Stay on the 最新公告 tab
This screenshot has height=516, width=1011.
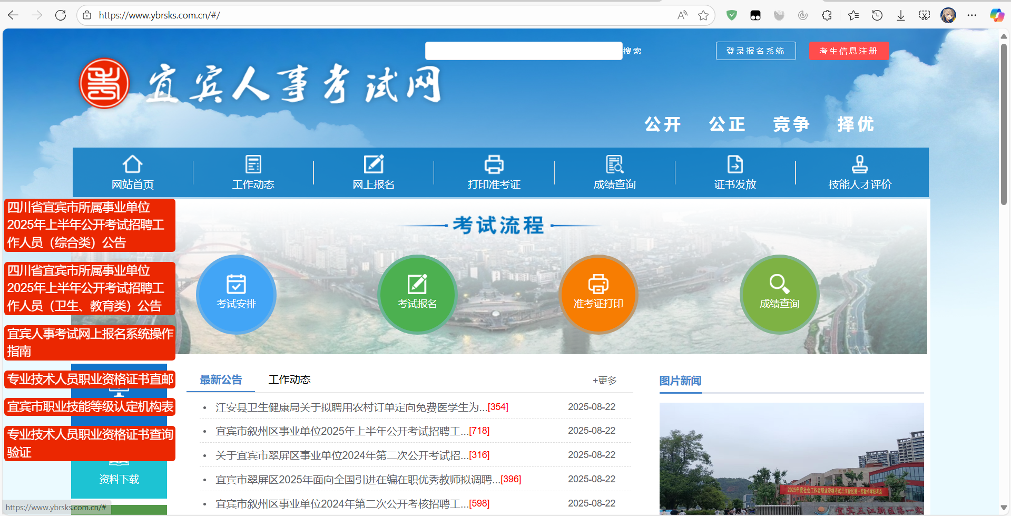pyautogui.click(x=220, y=379)
